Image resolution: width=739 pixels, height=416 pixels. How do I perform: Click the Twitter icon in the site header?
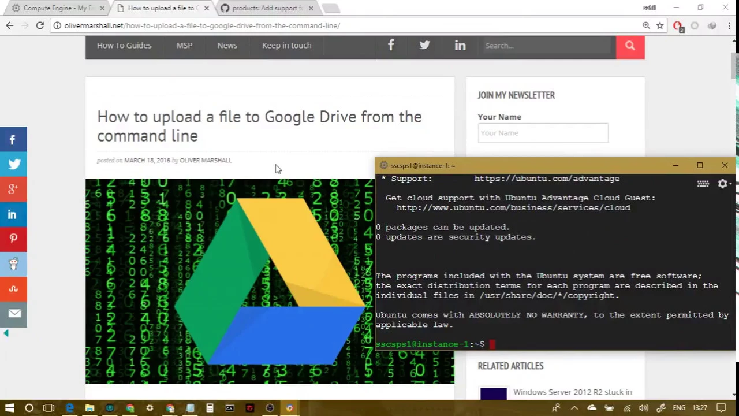coord(424,46)
